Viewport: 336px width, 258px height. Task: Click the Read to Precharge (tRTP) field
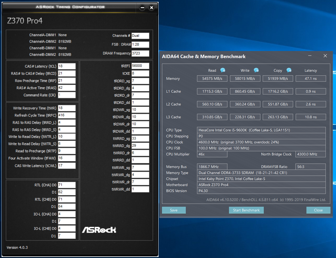(x=67, y=151)
